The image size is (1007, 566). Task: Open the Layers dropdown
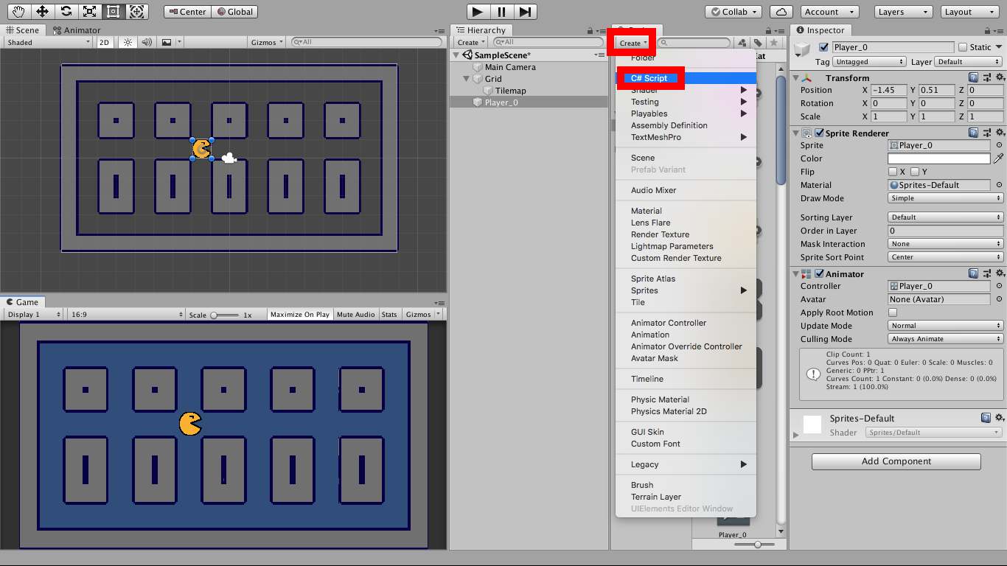point(903,12)
